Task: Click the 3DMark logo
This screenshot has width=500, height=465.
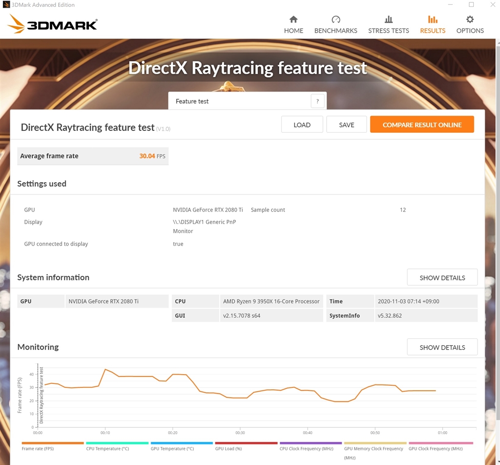Action: (x=53, y=24)
